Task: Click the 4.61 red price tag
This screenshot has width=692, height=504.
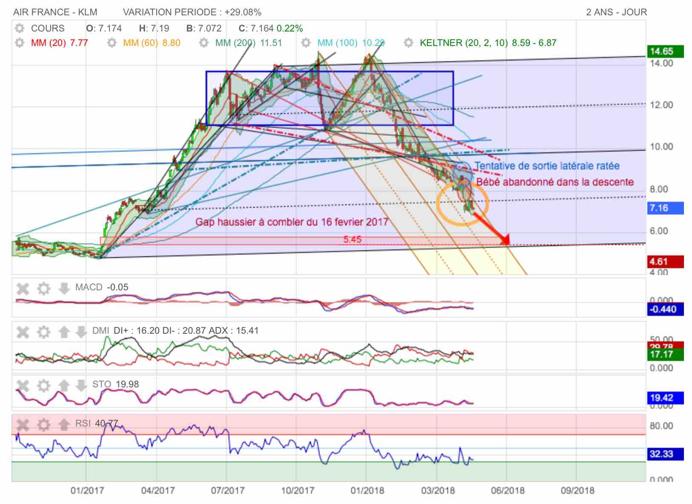Action: (x=665, y=261)
